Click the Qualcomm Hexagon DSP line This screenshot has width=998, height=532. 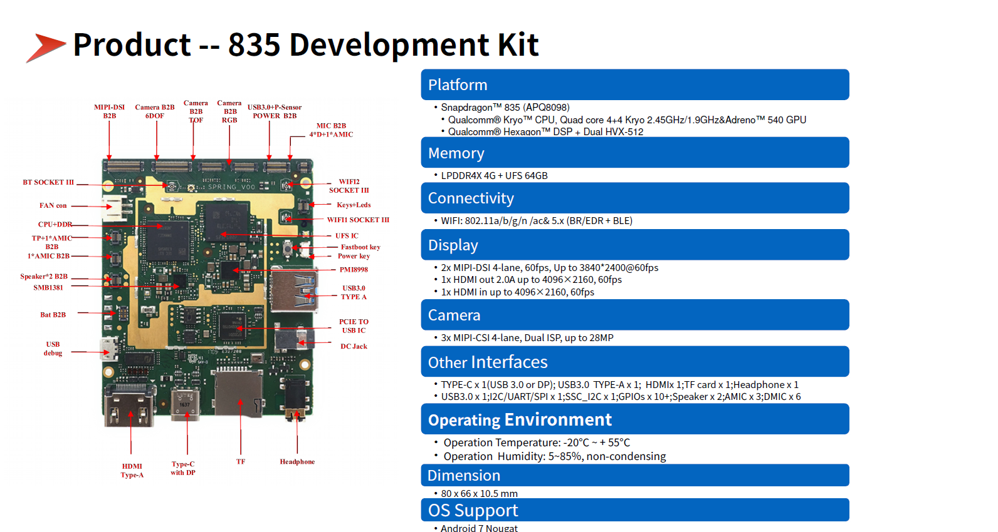545,131
